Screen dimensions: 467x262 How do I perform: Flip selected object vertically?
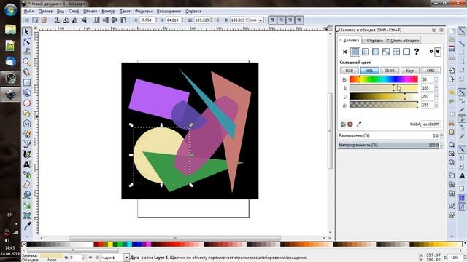click(84, 20)
